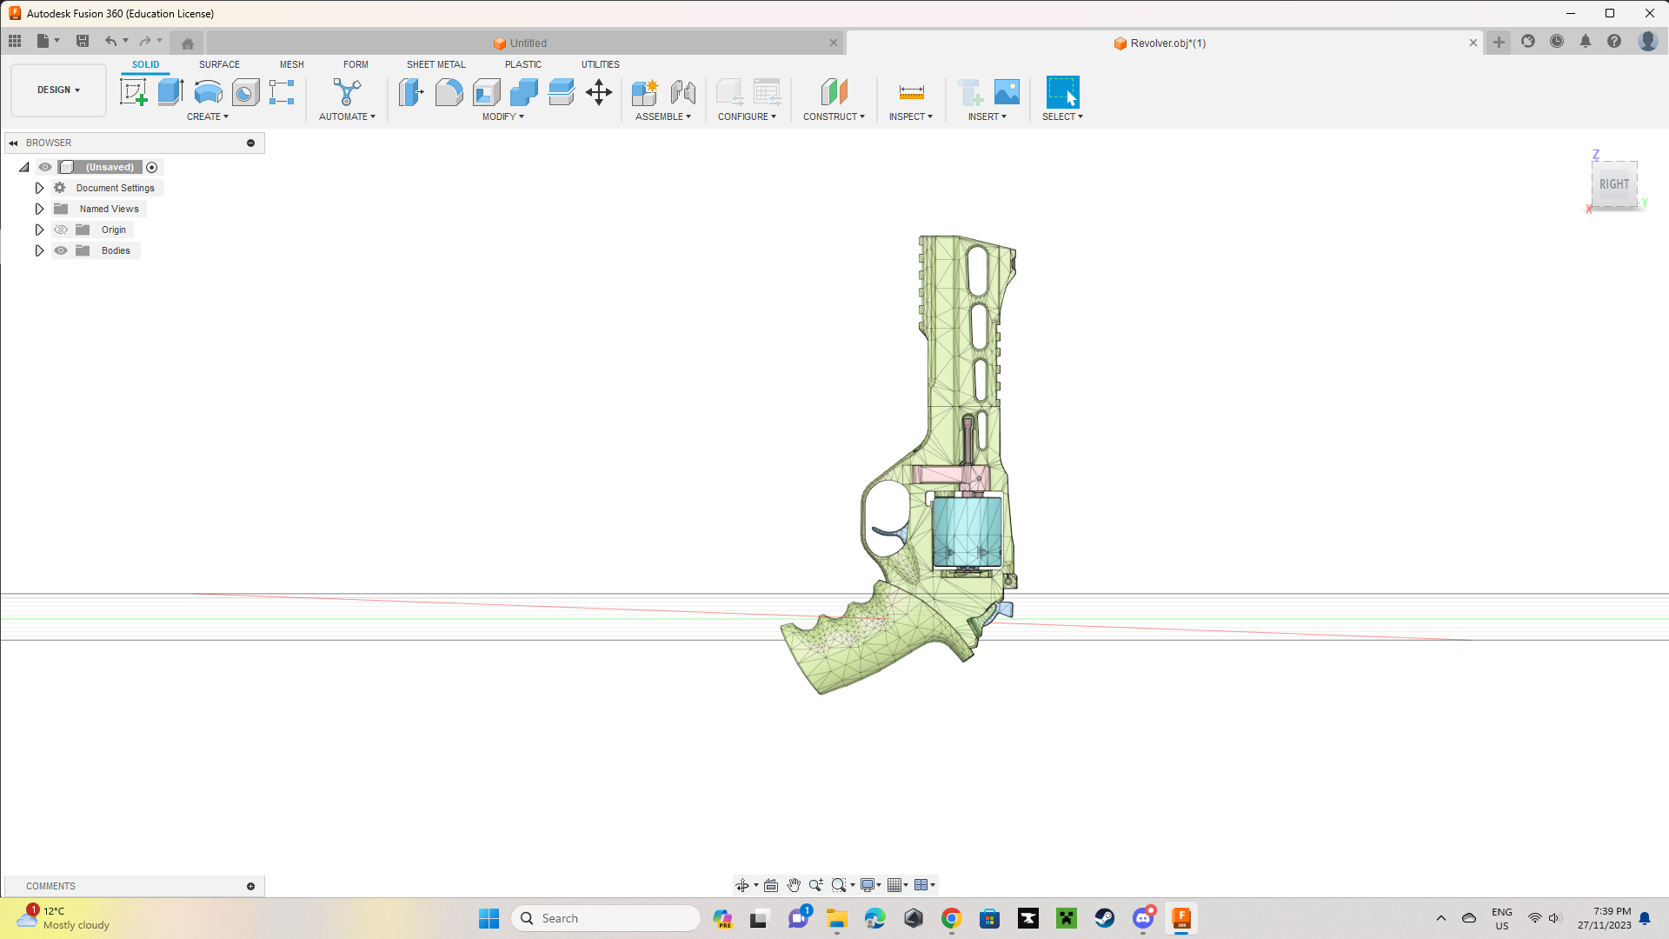Click the Create Sketch tool icon
The image size is (1669, 939).
tap(133, 92)
